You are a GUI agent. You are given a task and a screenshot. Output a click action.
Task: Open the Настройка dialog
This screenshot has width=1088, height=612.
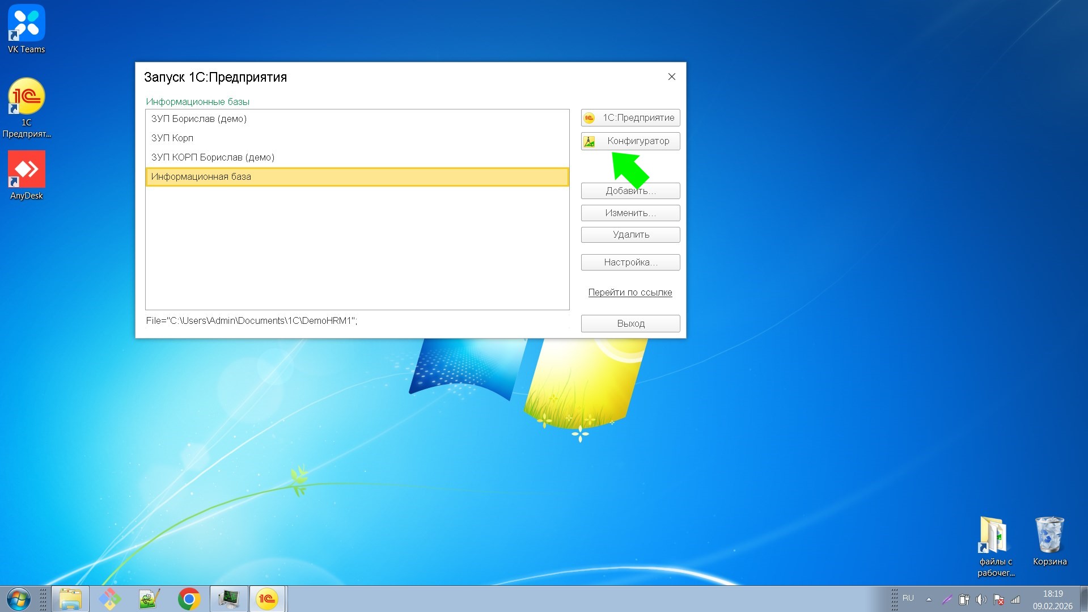tap(630, 263)
